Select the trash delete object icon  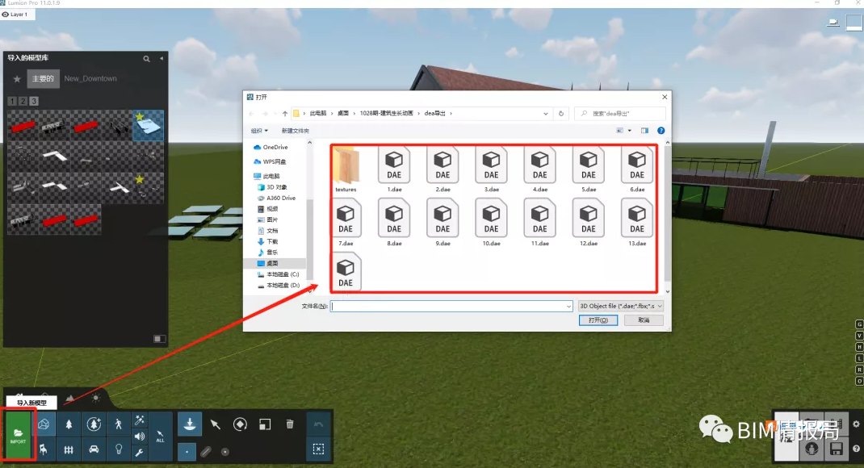(x=290, y=424)
